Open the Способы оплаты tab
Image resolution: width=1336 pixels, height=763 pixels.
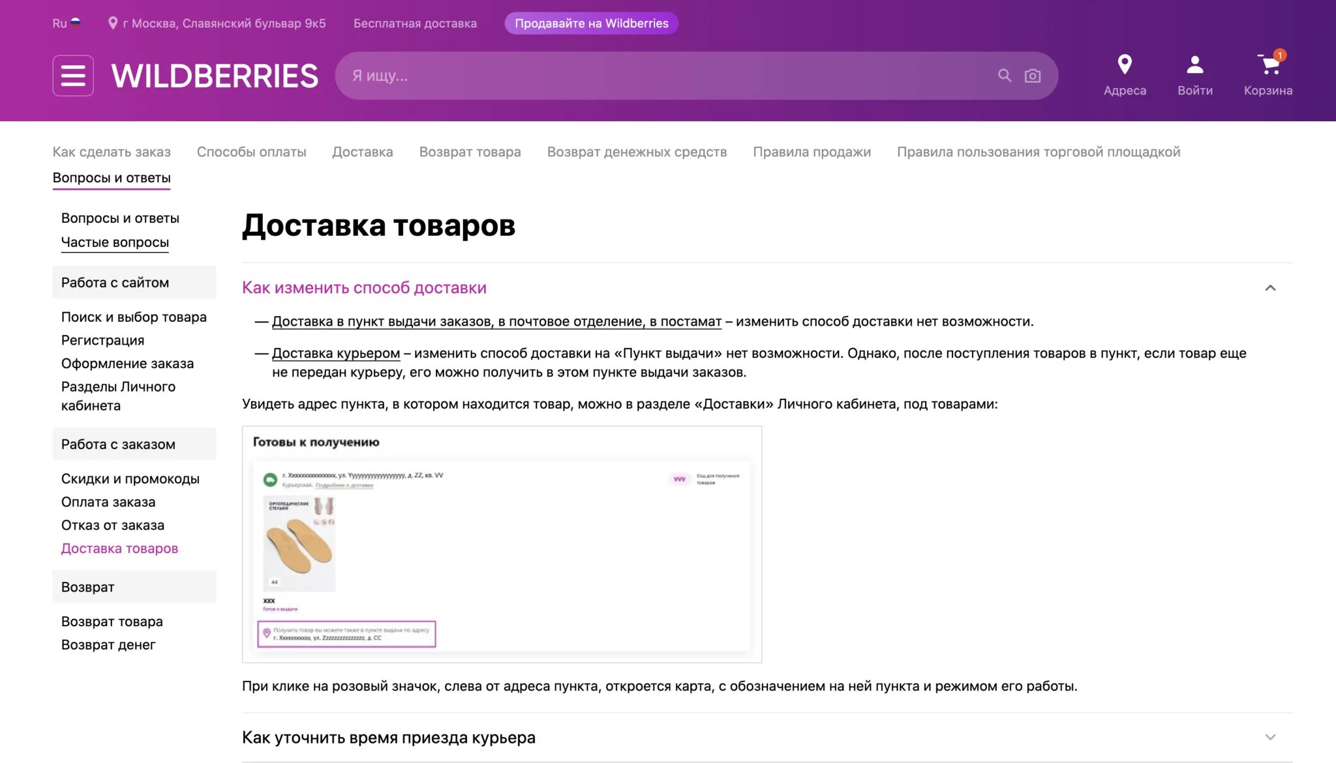click(x=251, y=152)
